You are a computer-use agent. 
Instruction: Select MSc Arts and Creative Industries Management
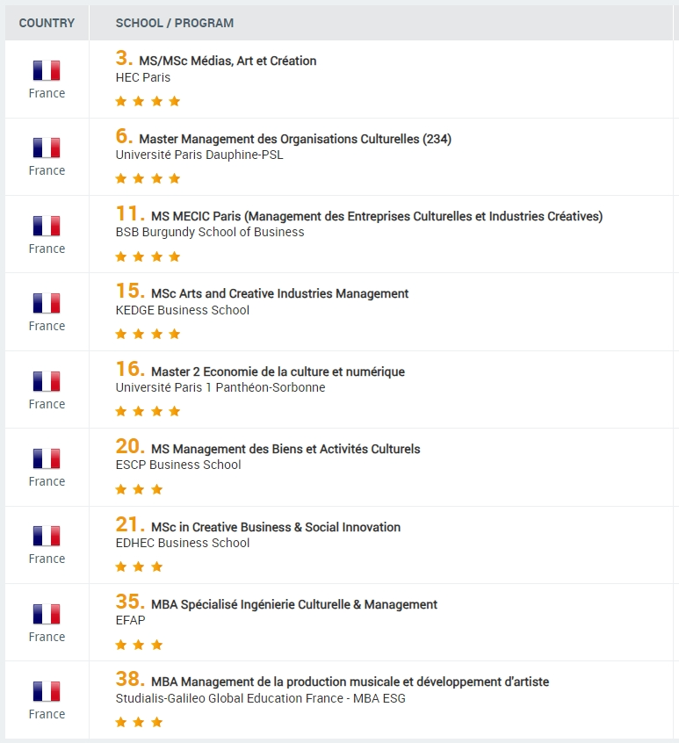[279, 293]
